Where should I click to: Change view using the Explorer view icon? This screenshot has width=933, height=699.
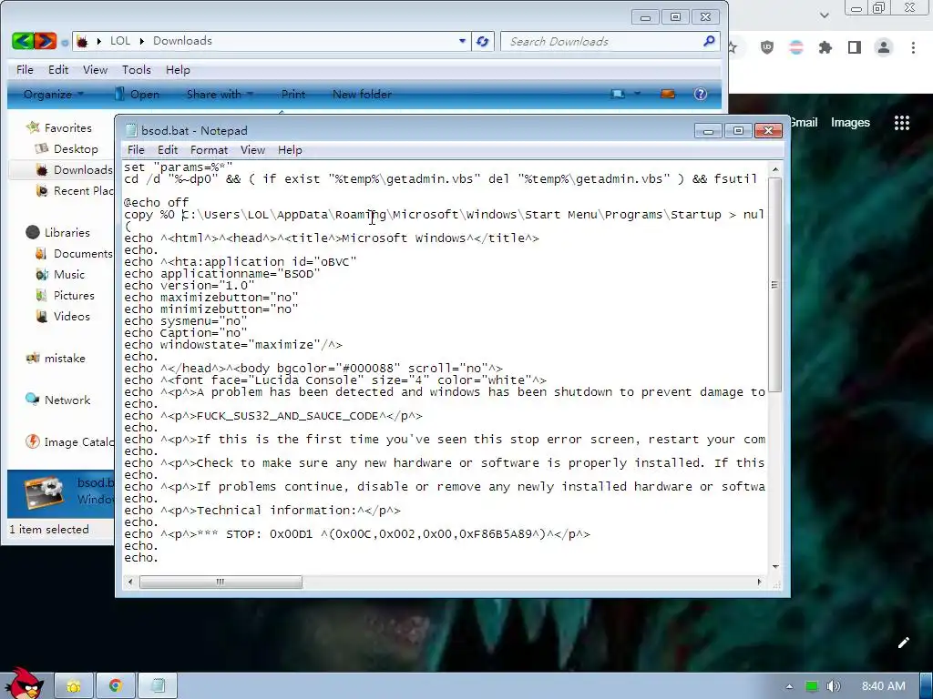(x=618, y=94)
